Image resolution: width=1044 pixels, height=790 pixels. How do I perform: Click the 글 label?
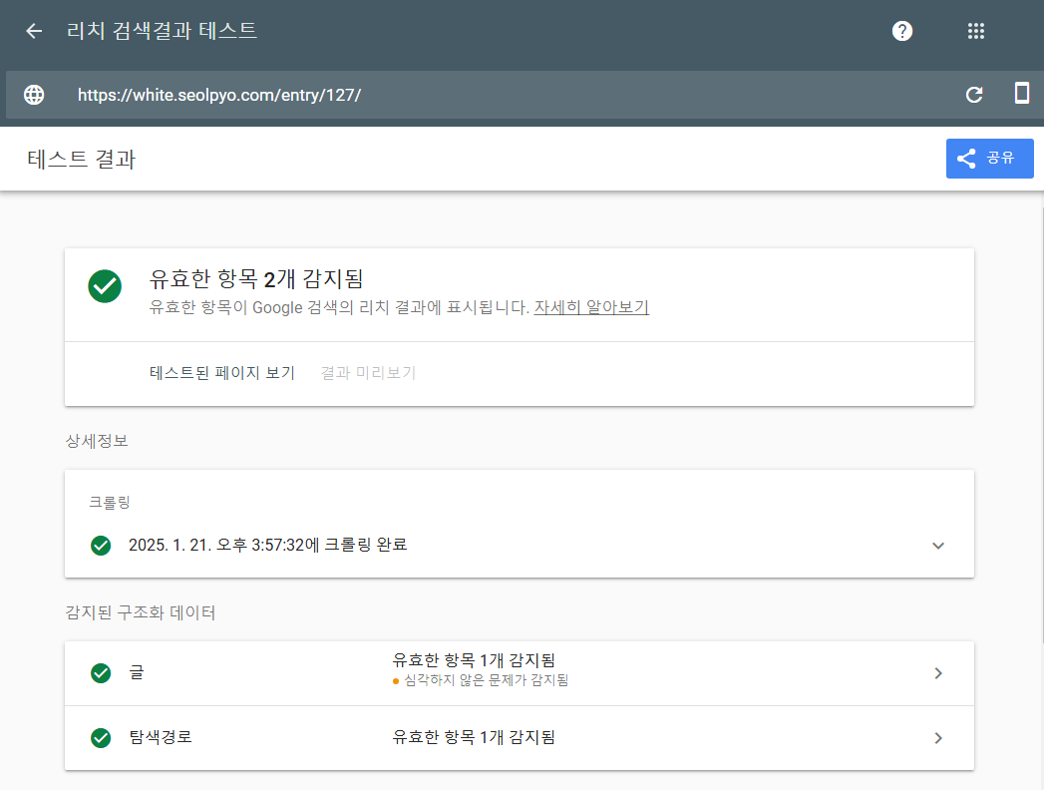pos(137,672)
